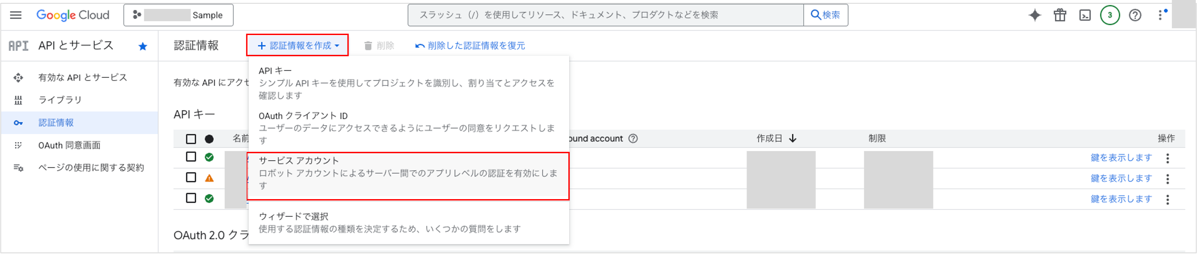Image resolution: width=1197 pixels, height=254 pixels.
Task: Open ページの使用に関する契約 in sidebar
Action: tap(91, 167)
